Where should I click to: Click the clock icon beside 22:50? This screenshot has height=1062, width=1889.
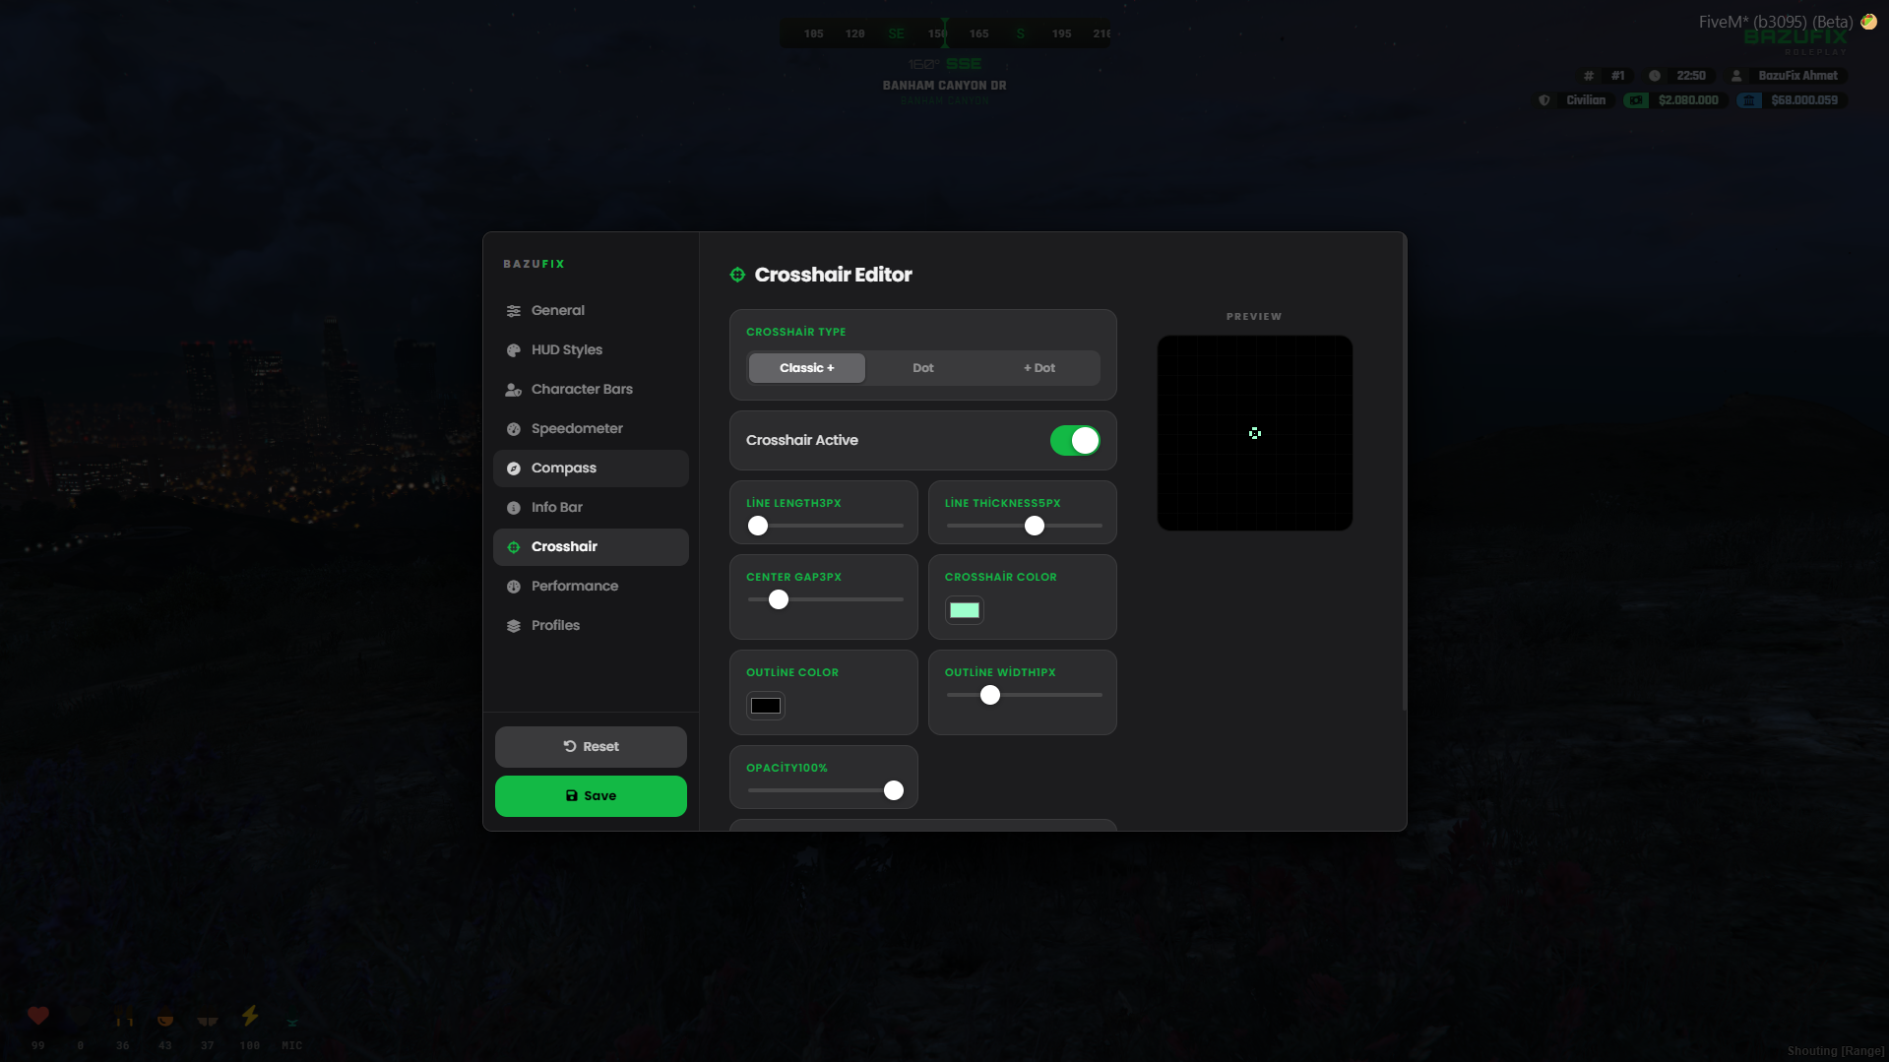point(1655,76)
